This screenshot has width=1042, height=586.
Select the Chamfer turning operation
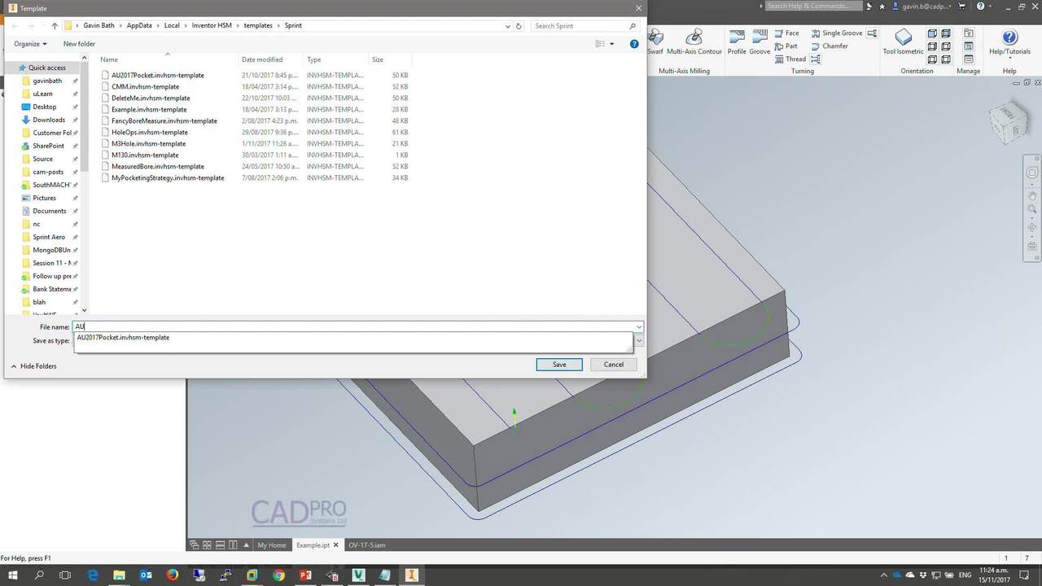(830, 46)
